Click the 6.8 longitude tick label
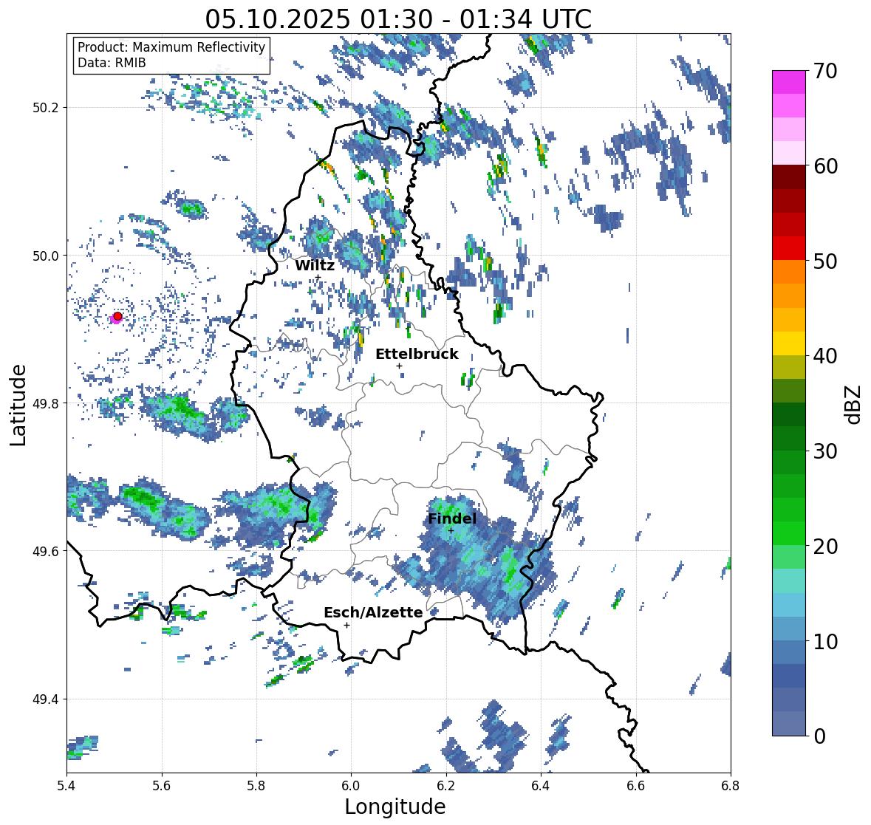Image resolution: width=871 pixels, height=825 pixels. (x=731, y=786)
